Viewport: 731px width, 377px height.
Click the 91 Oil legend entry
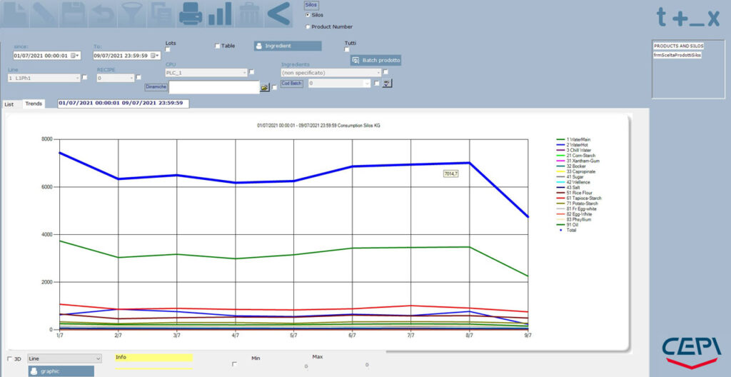pyautogui.click(x=568, y=225)
